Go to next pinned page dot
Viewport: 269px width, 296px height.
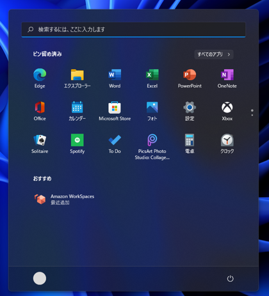pyautogui.click(x=252, y=115)
